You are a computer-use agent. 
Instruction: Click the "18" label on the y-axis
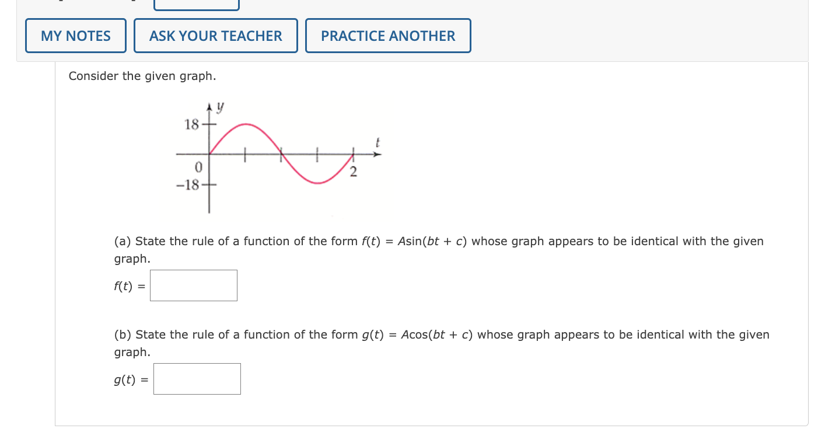pyautogui.click(x=191, y=124)
